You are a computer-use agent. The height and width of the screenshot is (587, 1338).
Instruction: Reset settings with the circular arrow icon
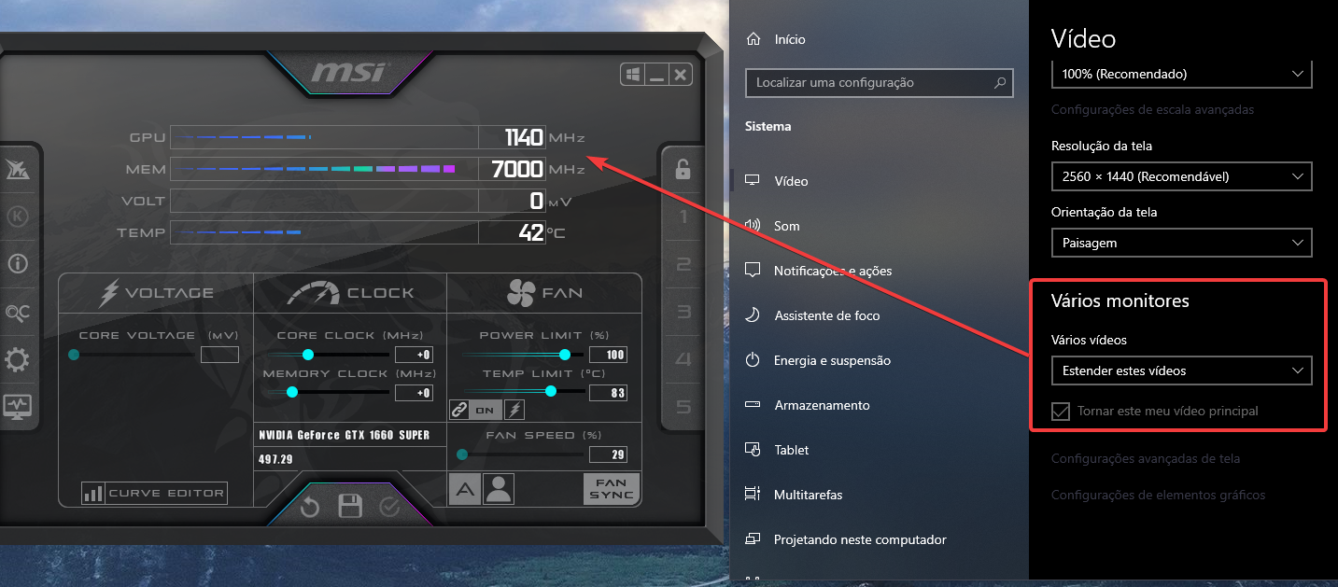click(x=310, y=507)
